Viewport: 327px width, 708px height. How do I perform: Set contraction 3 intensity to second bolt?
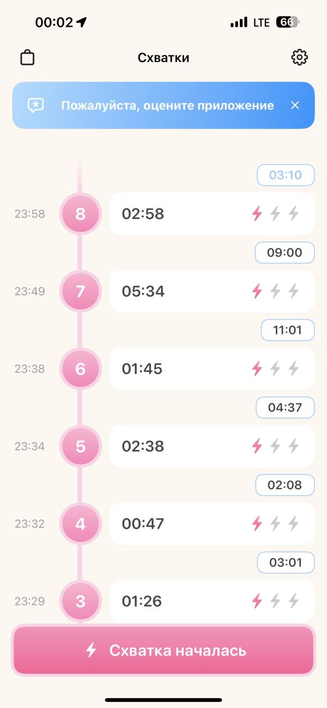(275, 601)
